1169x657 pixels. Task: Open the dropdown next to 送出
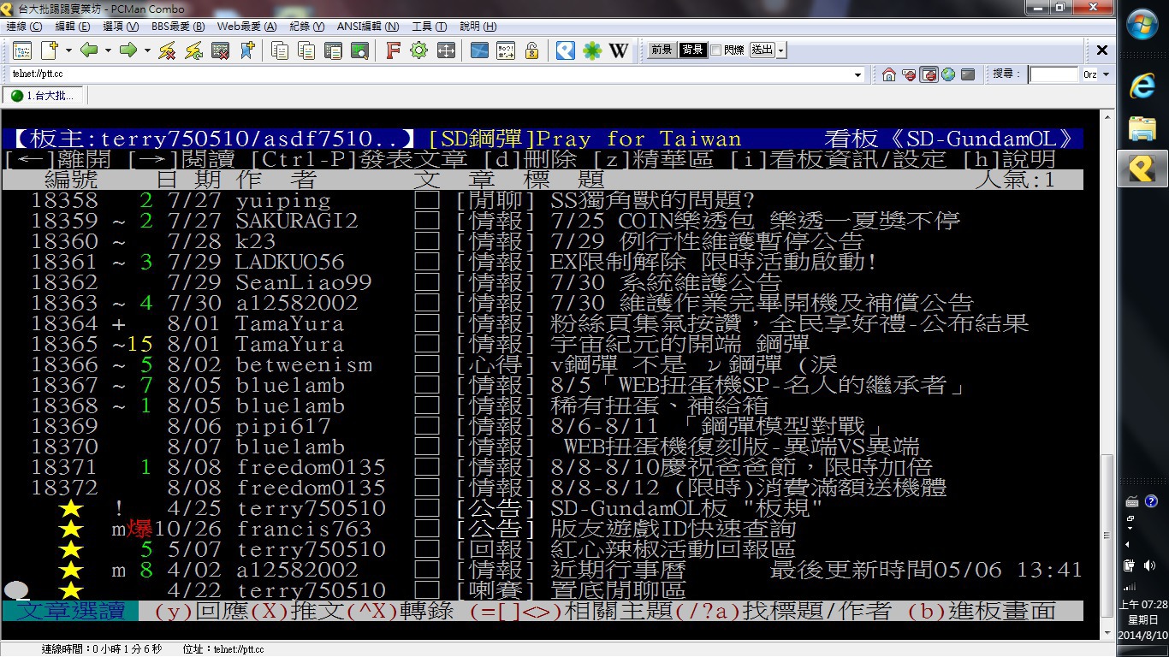(780, 50)
